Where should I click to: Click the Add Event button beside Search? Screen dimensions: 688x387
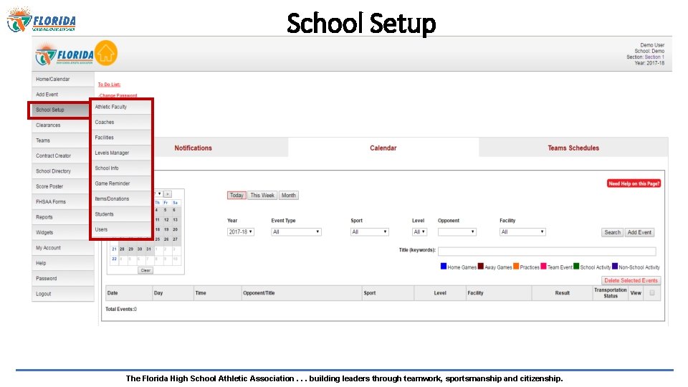(639, 232)
